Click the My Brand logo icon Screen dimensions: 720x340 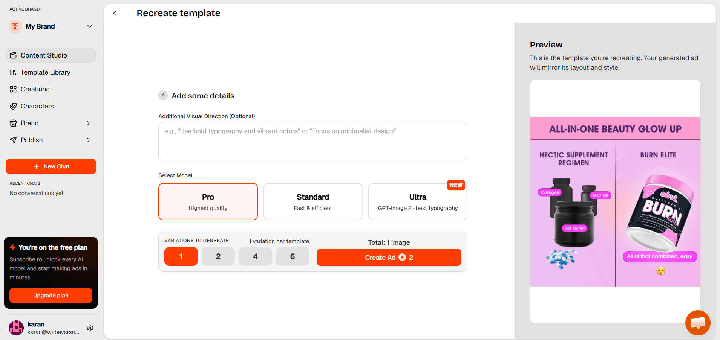click(x=15, y=26)
